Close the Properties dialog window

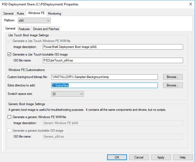[x=191, y=4]
